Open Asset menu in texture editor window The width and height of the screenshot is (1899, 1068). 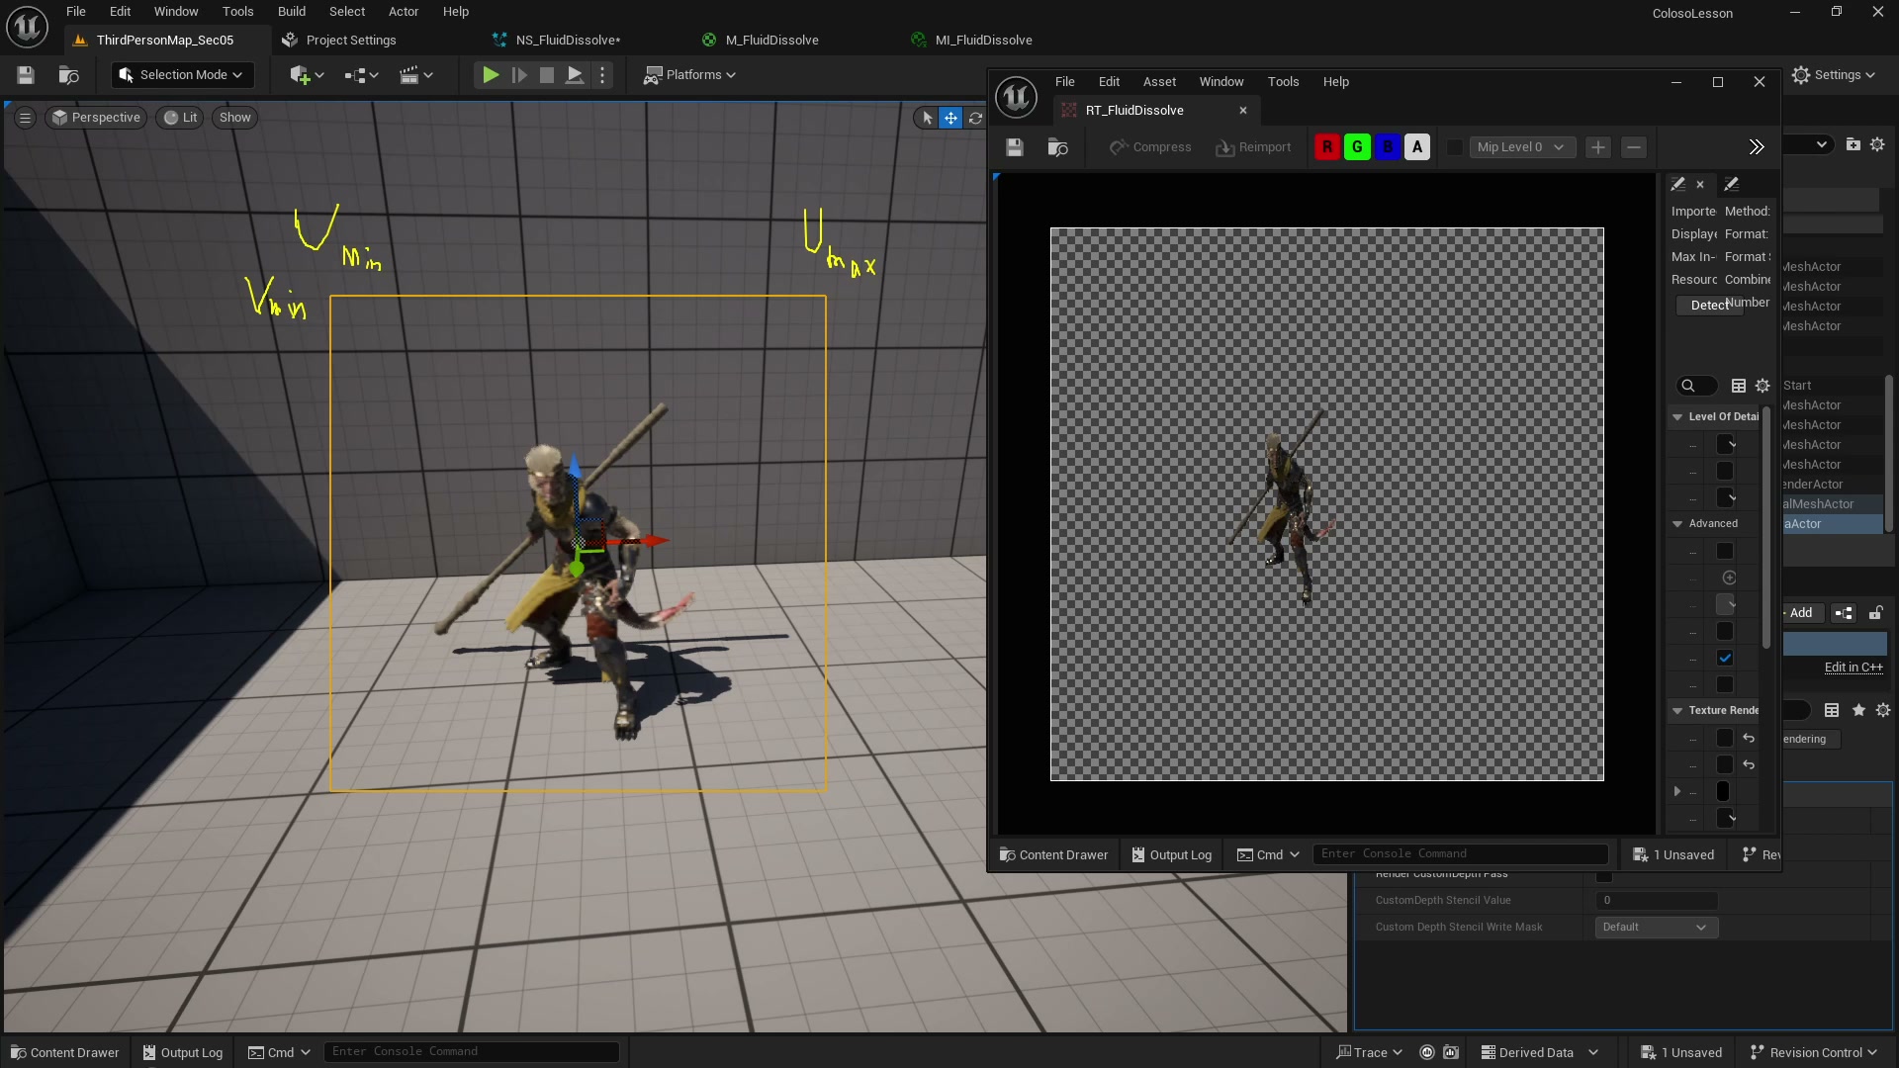[x=1159, y=82]
